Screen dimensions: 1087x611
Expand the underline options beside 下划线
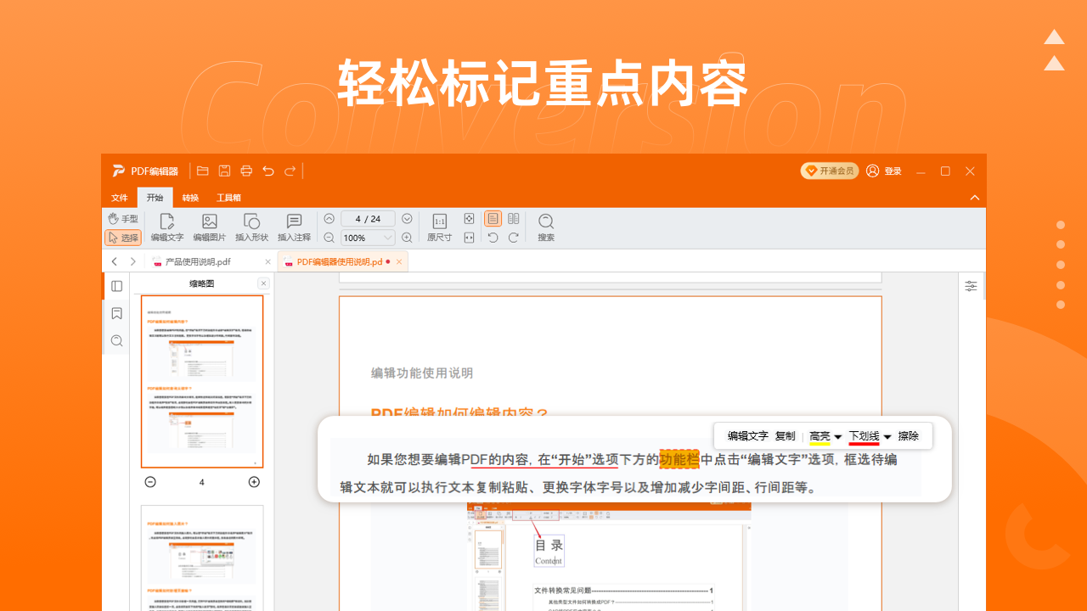pyautogui.click(x=887, y=435)
